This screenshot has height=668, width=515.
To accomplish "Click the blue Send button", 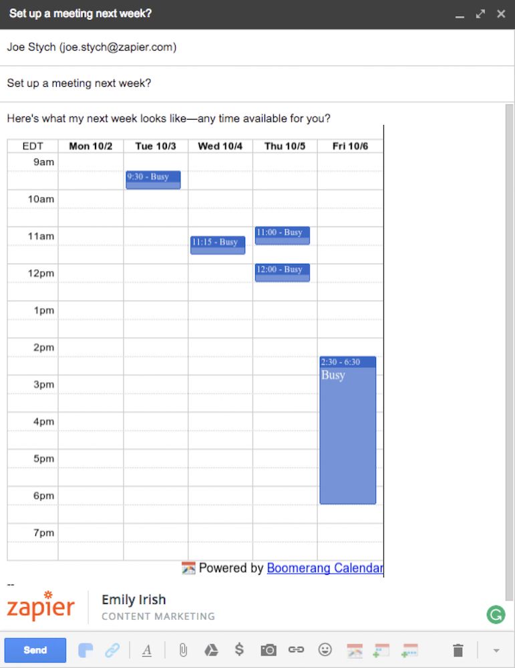I will [x=35, y=650].
